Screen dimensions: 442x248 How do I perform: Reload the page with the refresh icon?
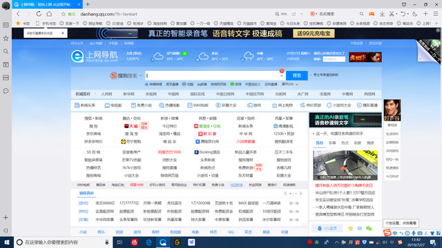point(39,14)
